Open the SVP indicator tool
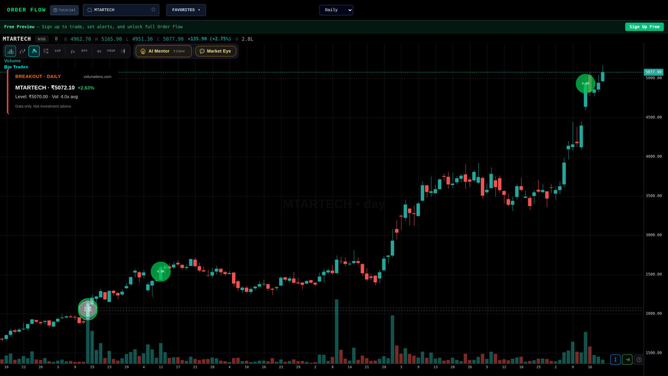 (57, 51)
